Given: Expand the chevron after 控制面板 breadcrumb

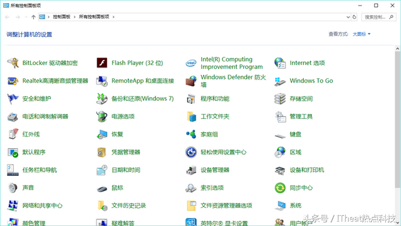Looking at the screenshot, I should 75,17.
